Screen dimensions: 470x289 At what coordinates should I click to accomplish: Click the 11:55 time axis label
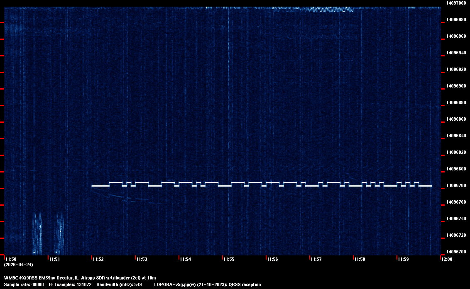(x=229, y=259)
